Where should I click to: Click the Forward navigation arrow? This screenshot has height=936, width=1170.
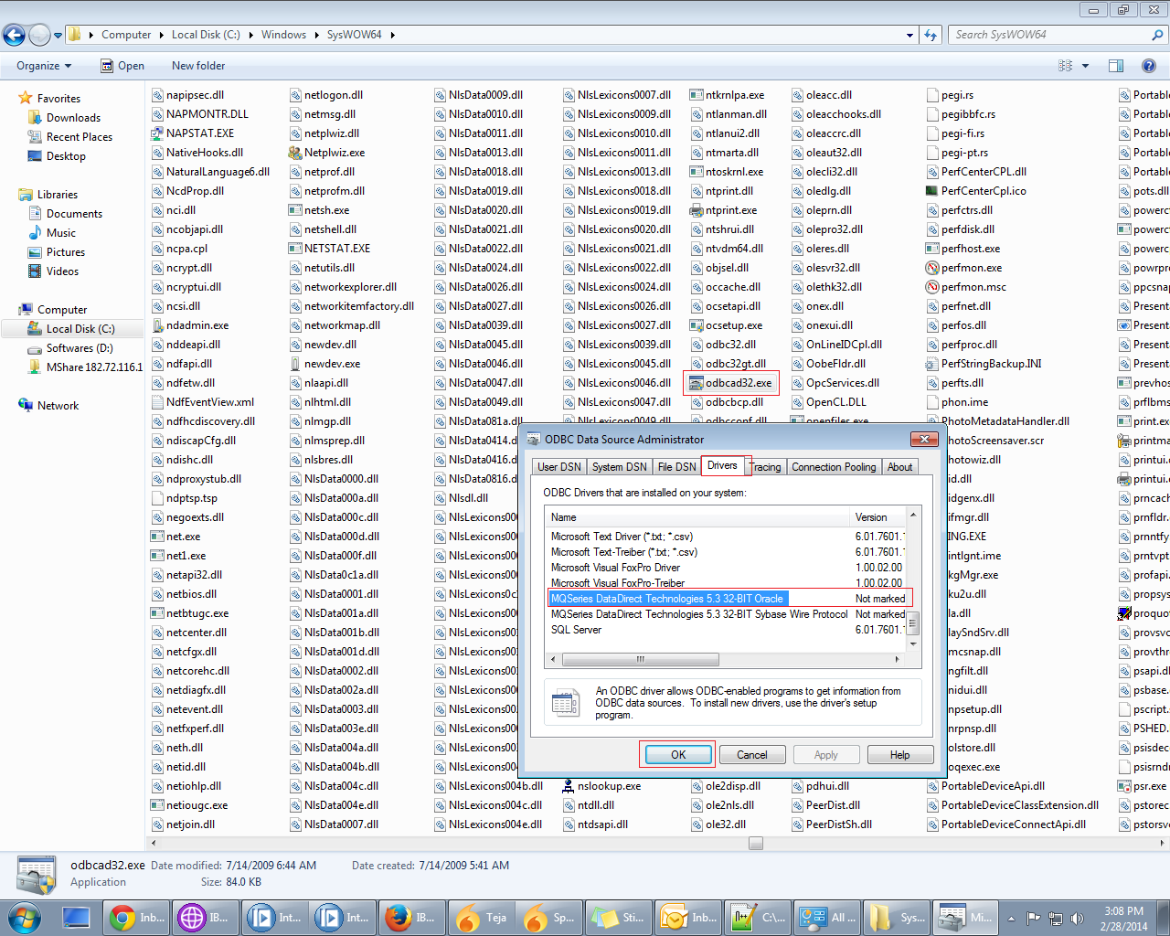point(39,35)
